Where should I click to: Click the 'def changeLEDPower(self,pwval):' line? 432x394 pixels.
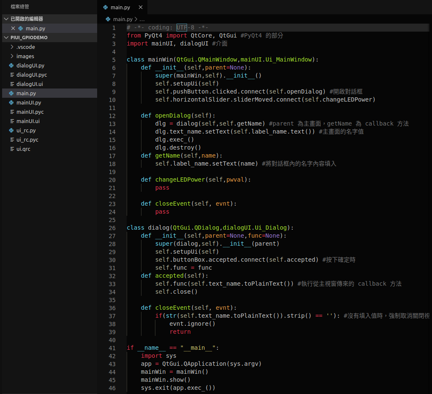click(x=196, y=180)
